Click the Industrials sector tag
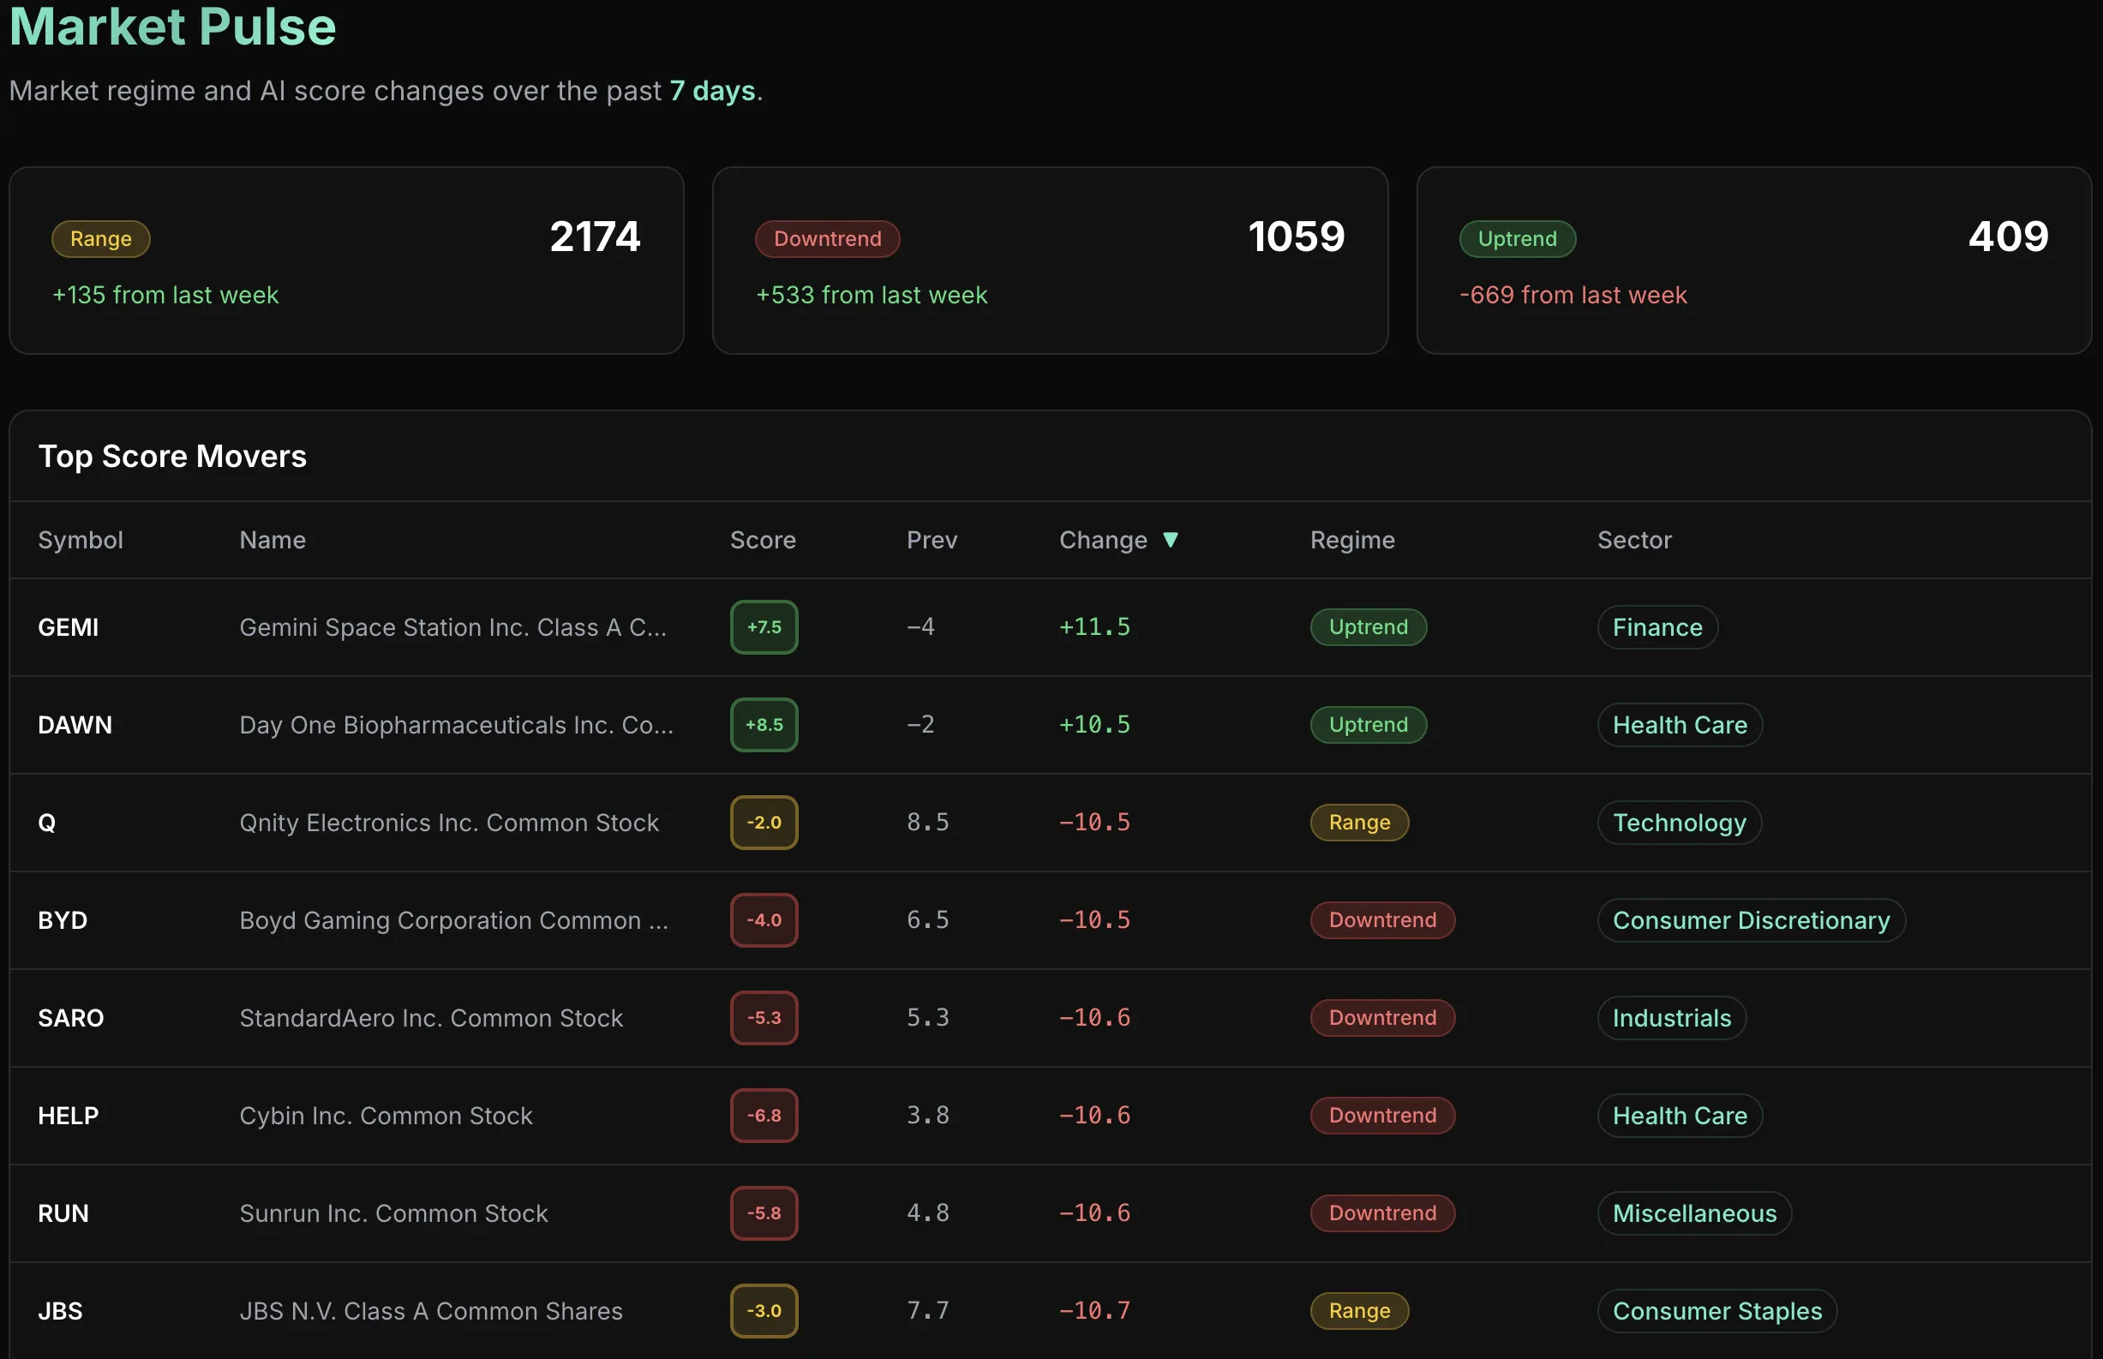Image resolution: width=2103 pixels, height=1359 pixels. 1670,1017
